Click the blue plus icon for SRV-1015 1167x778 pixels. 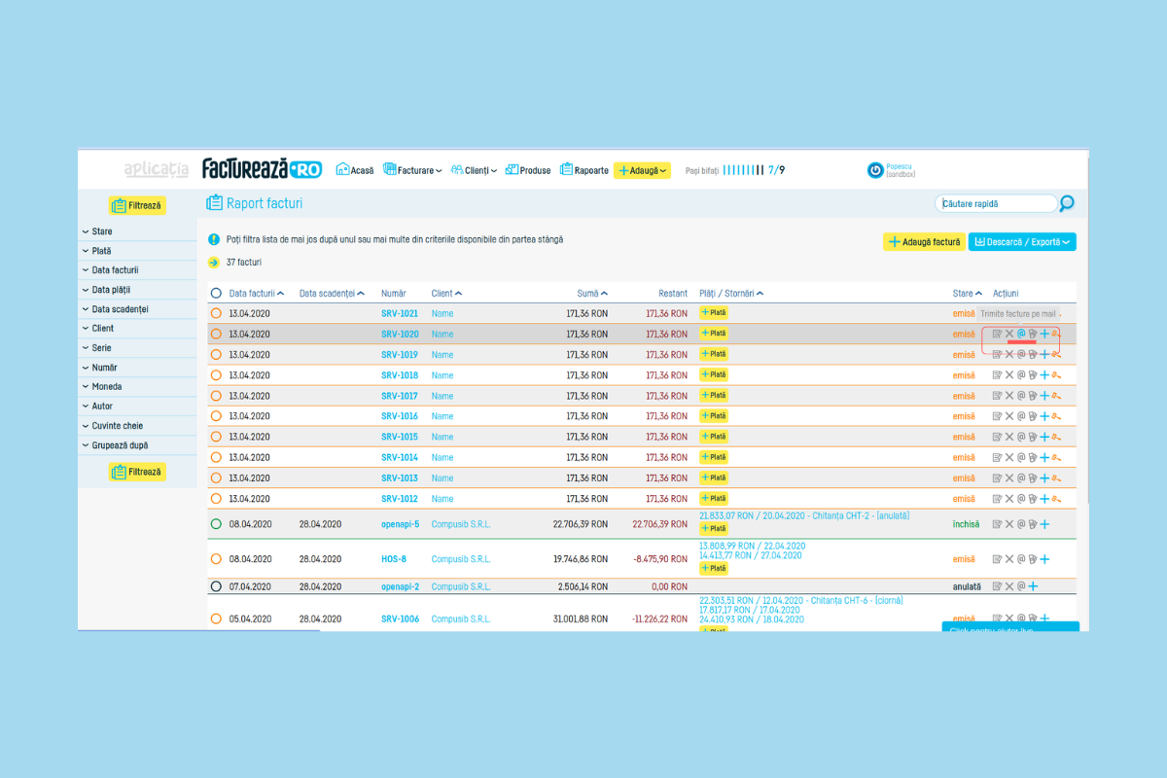[1044, 437]
